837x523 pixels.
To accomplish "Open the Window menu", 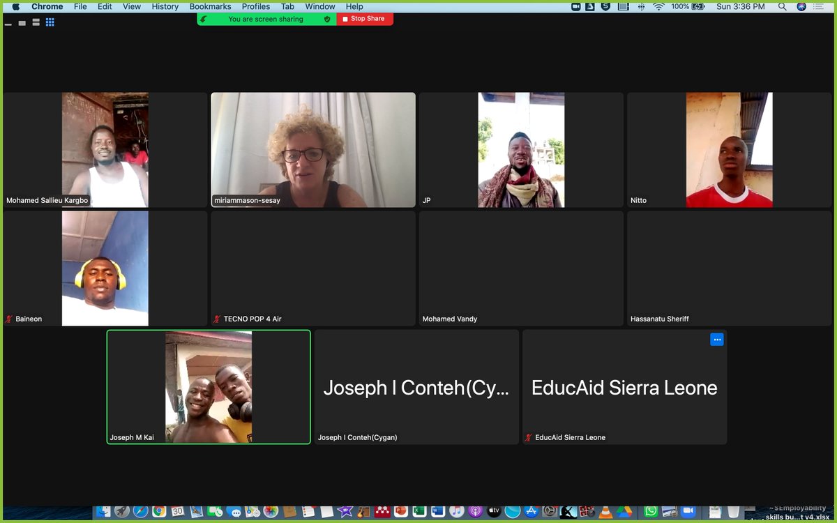I will [320, 6].
